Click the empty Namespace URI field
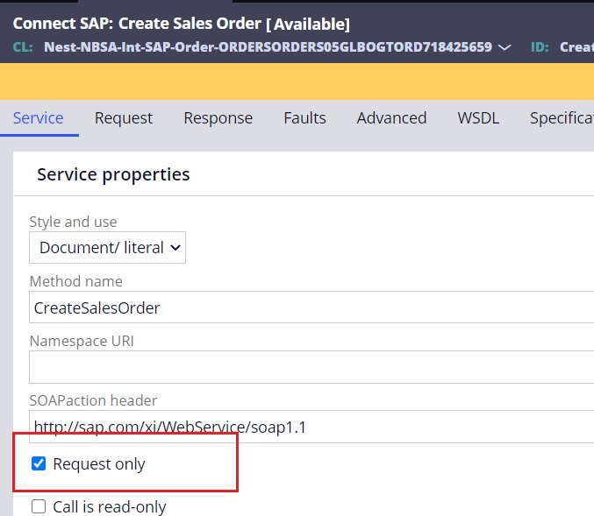This screenshot has width=594, height=516. pos(311,367)
